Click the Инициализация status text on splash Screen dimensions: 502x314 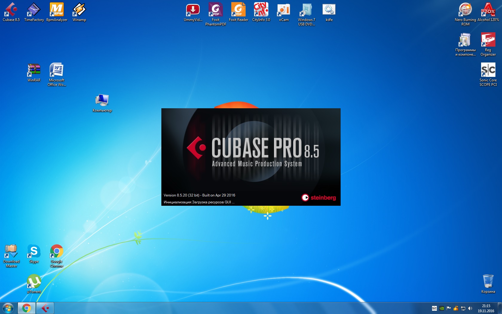pos(199,202)
